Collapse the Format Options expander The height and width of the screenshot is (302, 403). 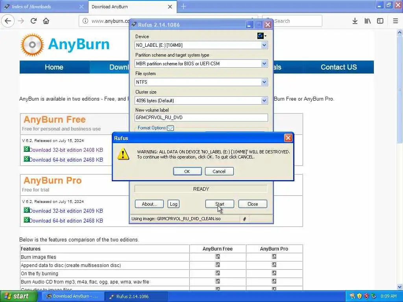click(x=170, y=128)
